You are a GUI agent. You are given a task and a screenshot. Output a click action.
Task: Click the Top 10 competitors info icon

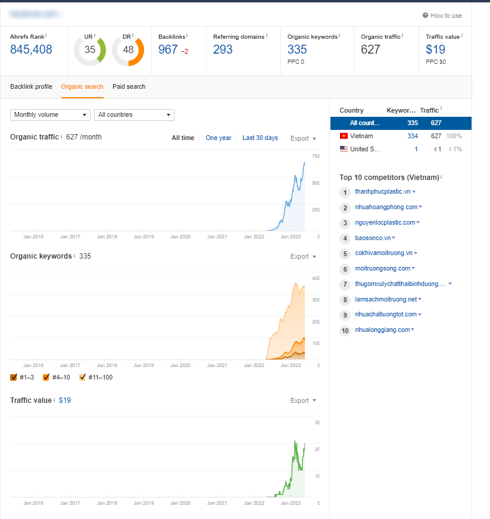coord(441,177)
